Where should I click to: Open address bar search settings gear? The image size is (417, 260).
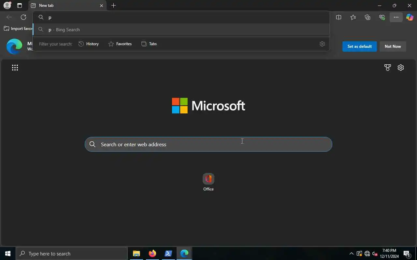tap(322, 44)
